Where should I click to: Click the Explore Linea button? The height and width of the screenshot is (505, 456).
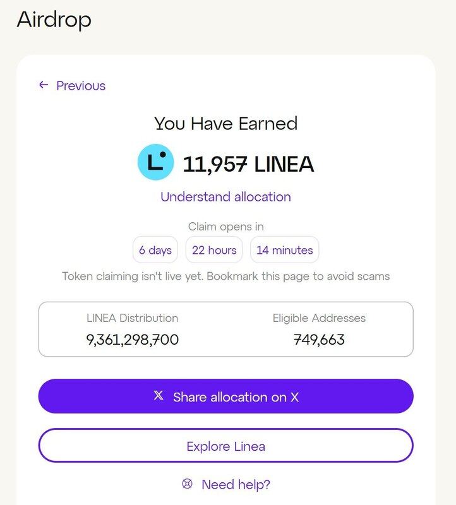click(225, 446)
